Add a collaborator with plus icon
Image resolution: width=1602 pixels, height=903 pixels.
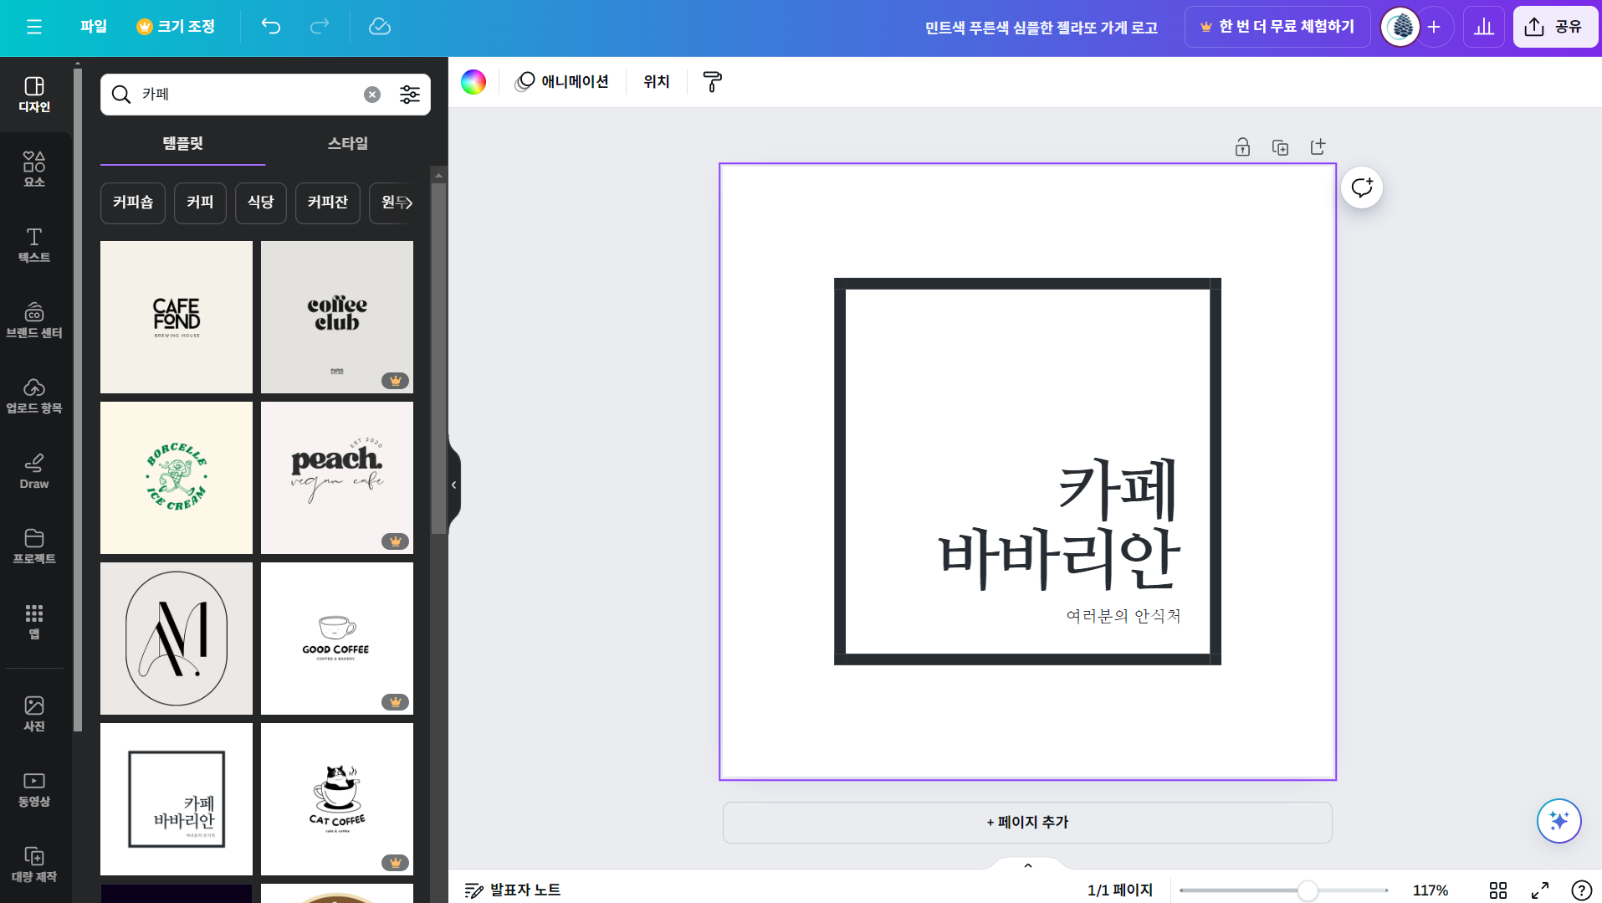(1434, 27)
